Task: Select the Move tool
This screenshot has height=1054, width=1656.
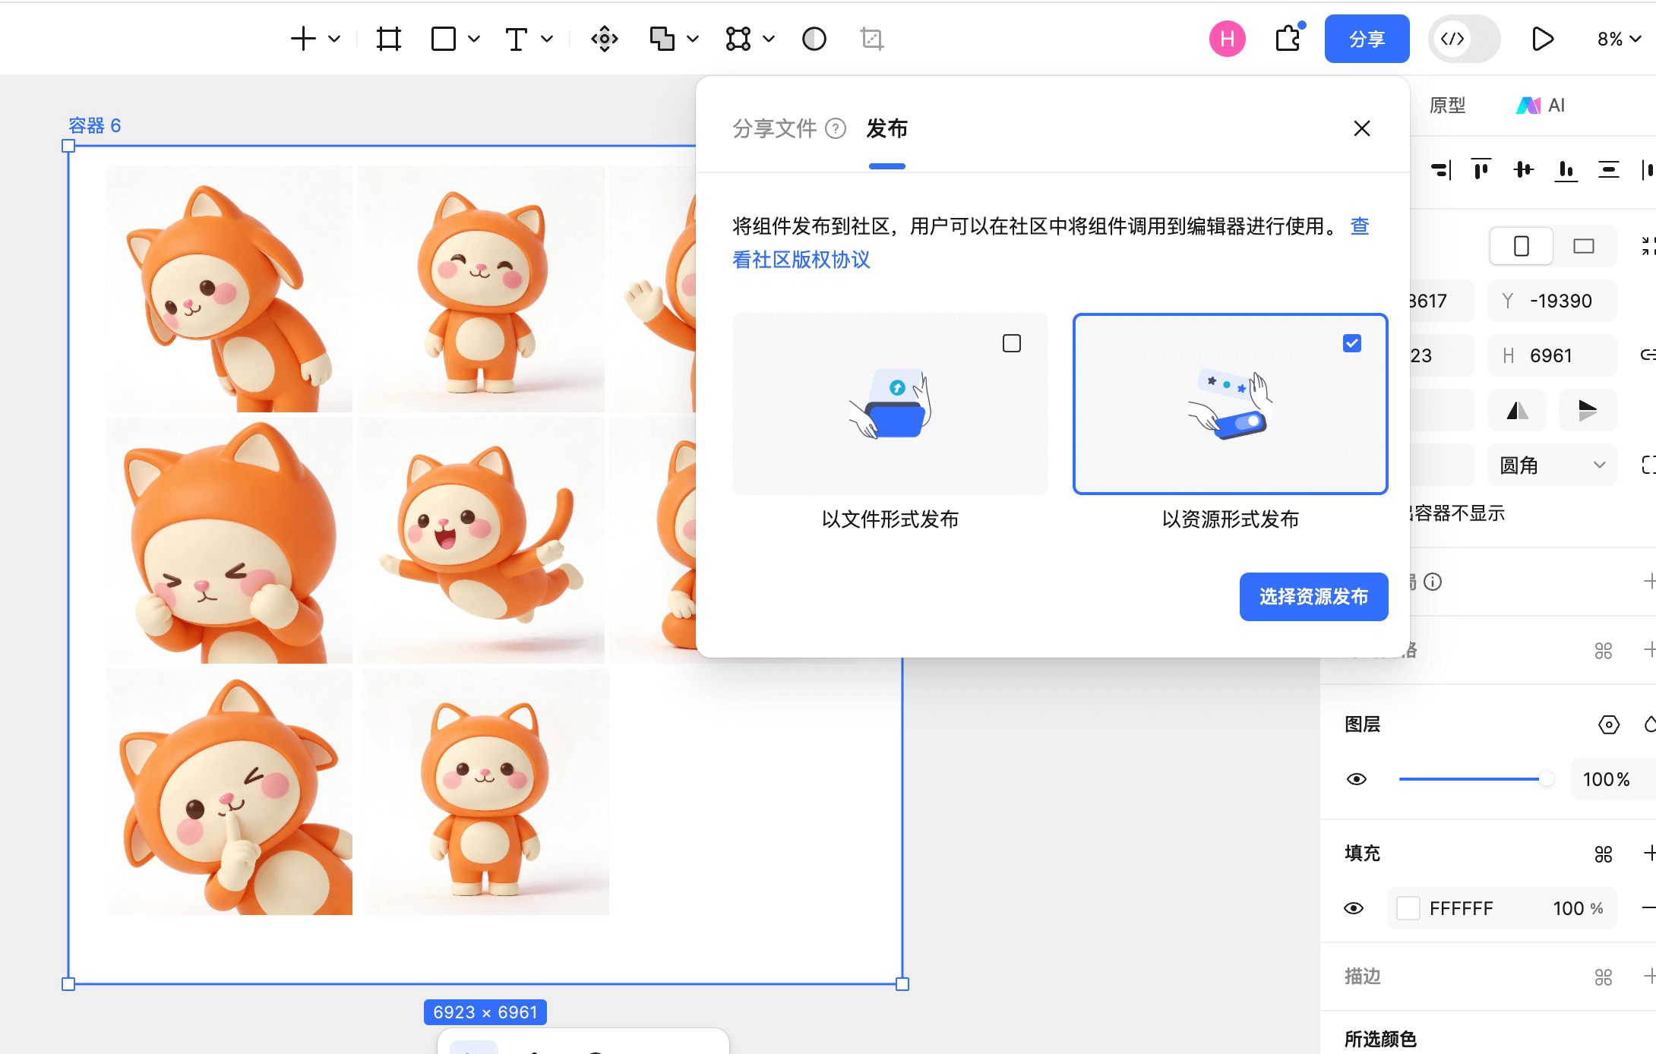Action: coord(604,38)
